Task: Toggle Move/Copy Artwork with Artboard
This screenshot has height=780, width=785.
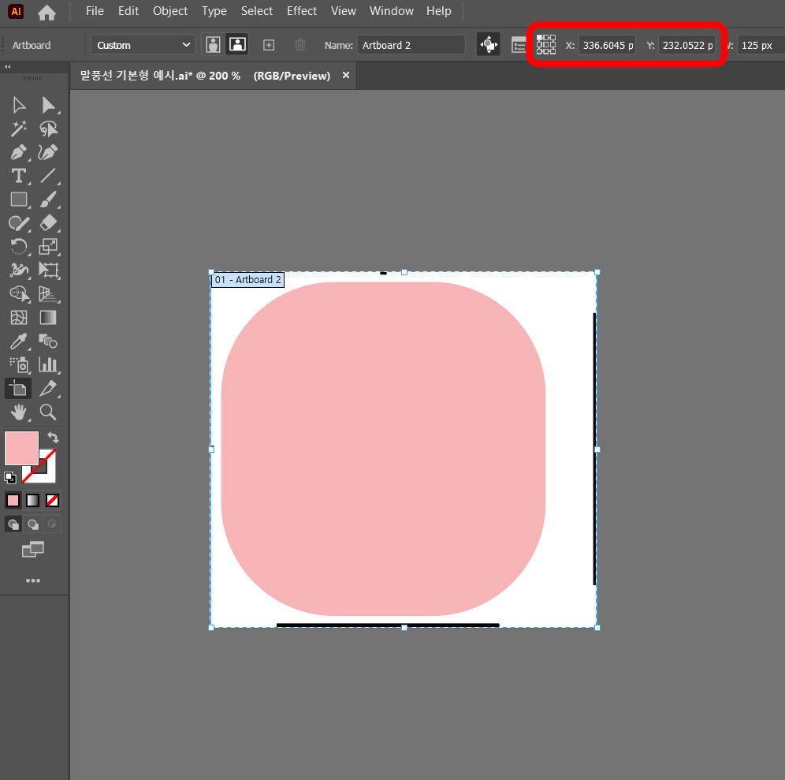Action: (x=489, y=45)
